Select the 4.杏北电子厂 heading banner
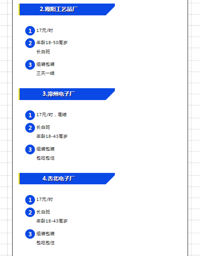The height and width of the screenshot is (256, 201). [x=67, y=179]
